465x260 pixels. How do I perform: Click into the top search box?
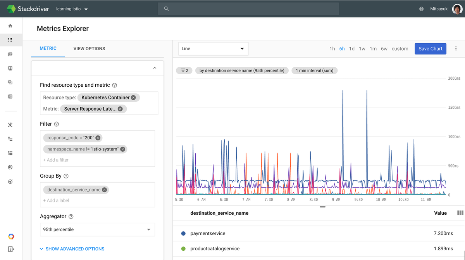pyautogui.click(x=248, y=9)
